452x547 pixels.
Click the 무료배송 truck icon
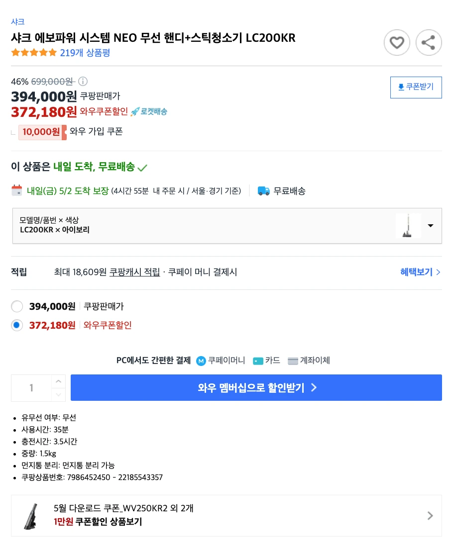click(265, 190)
